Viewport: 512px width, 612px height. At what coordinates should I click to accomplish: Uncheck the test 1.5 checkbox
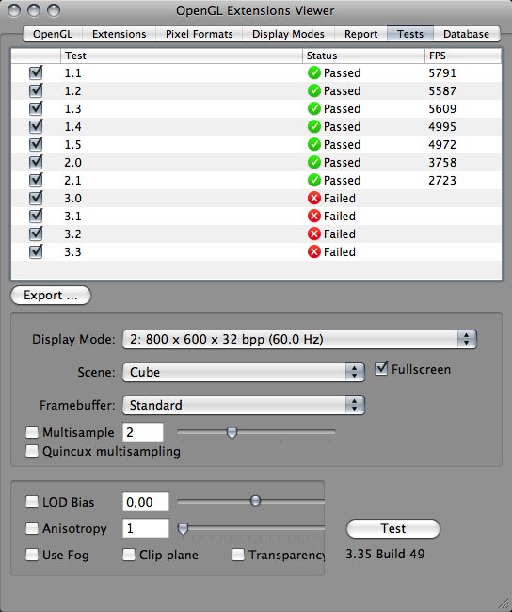(x=36, y=144)
